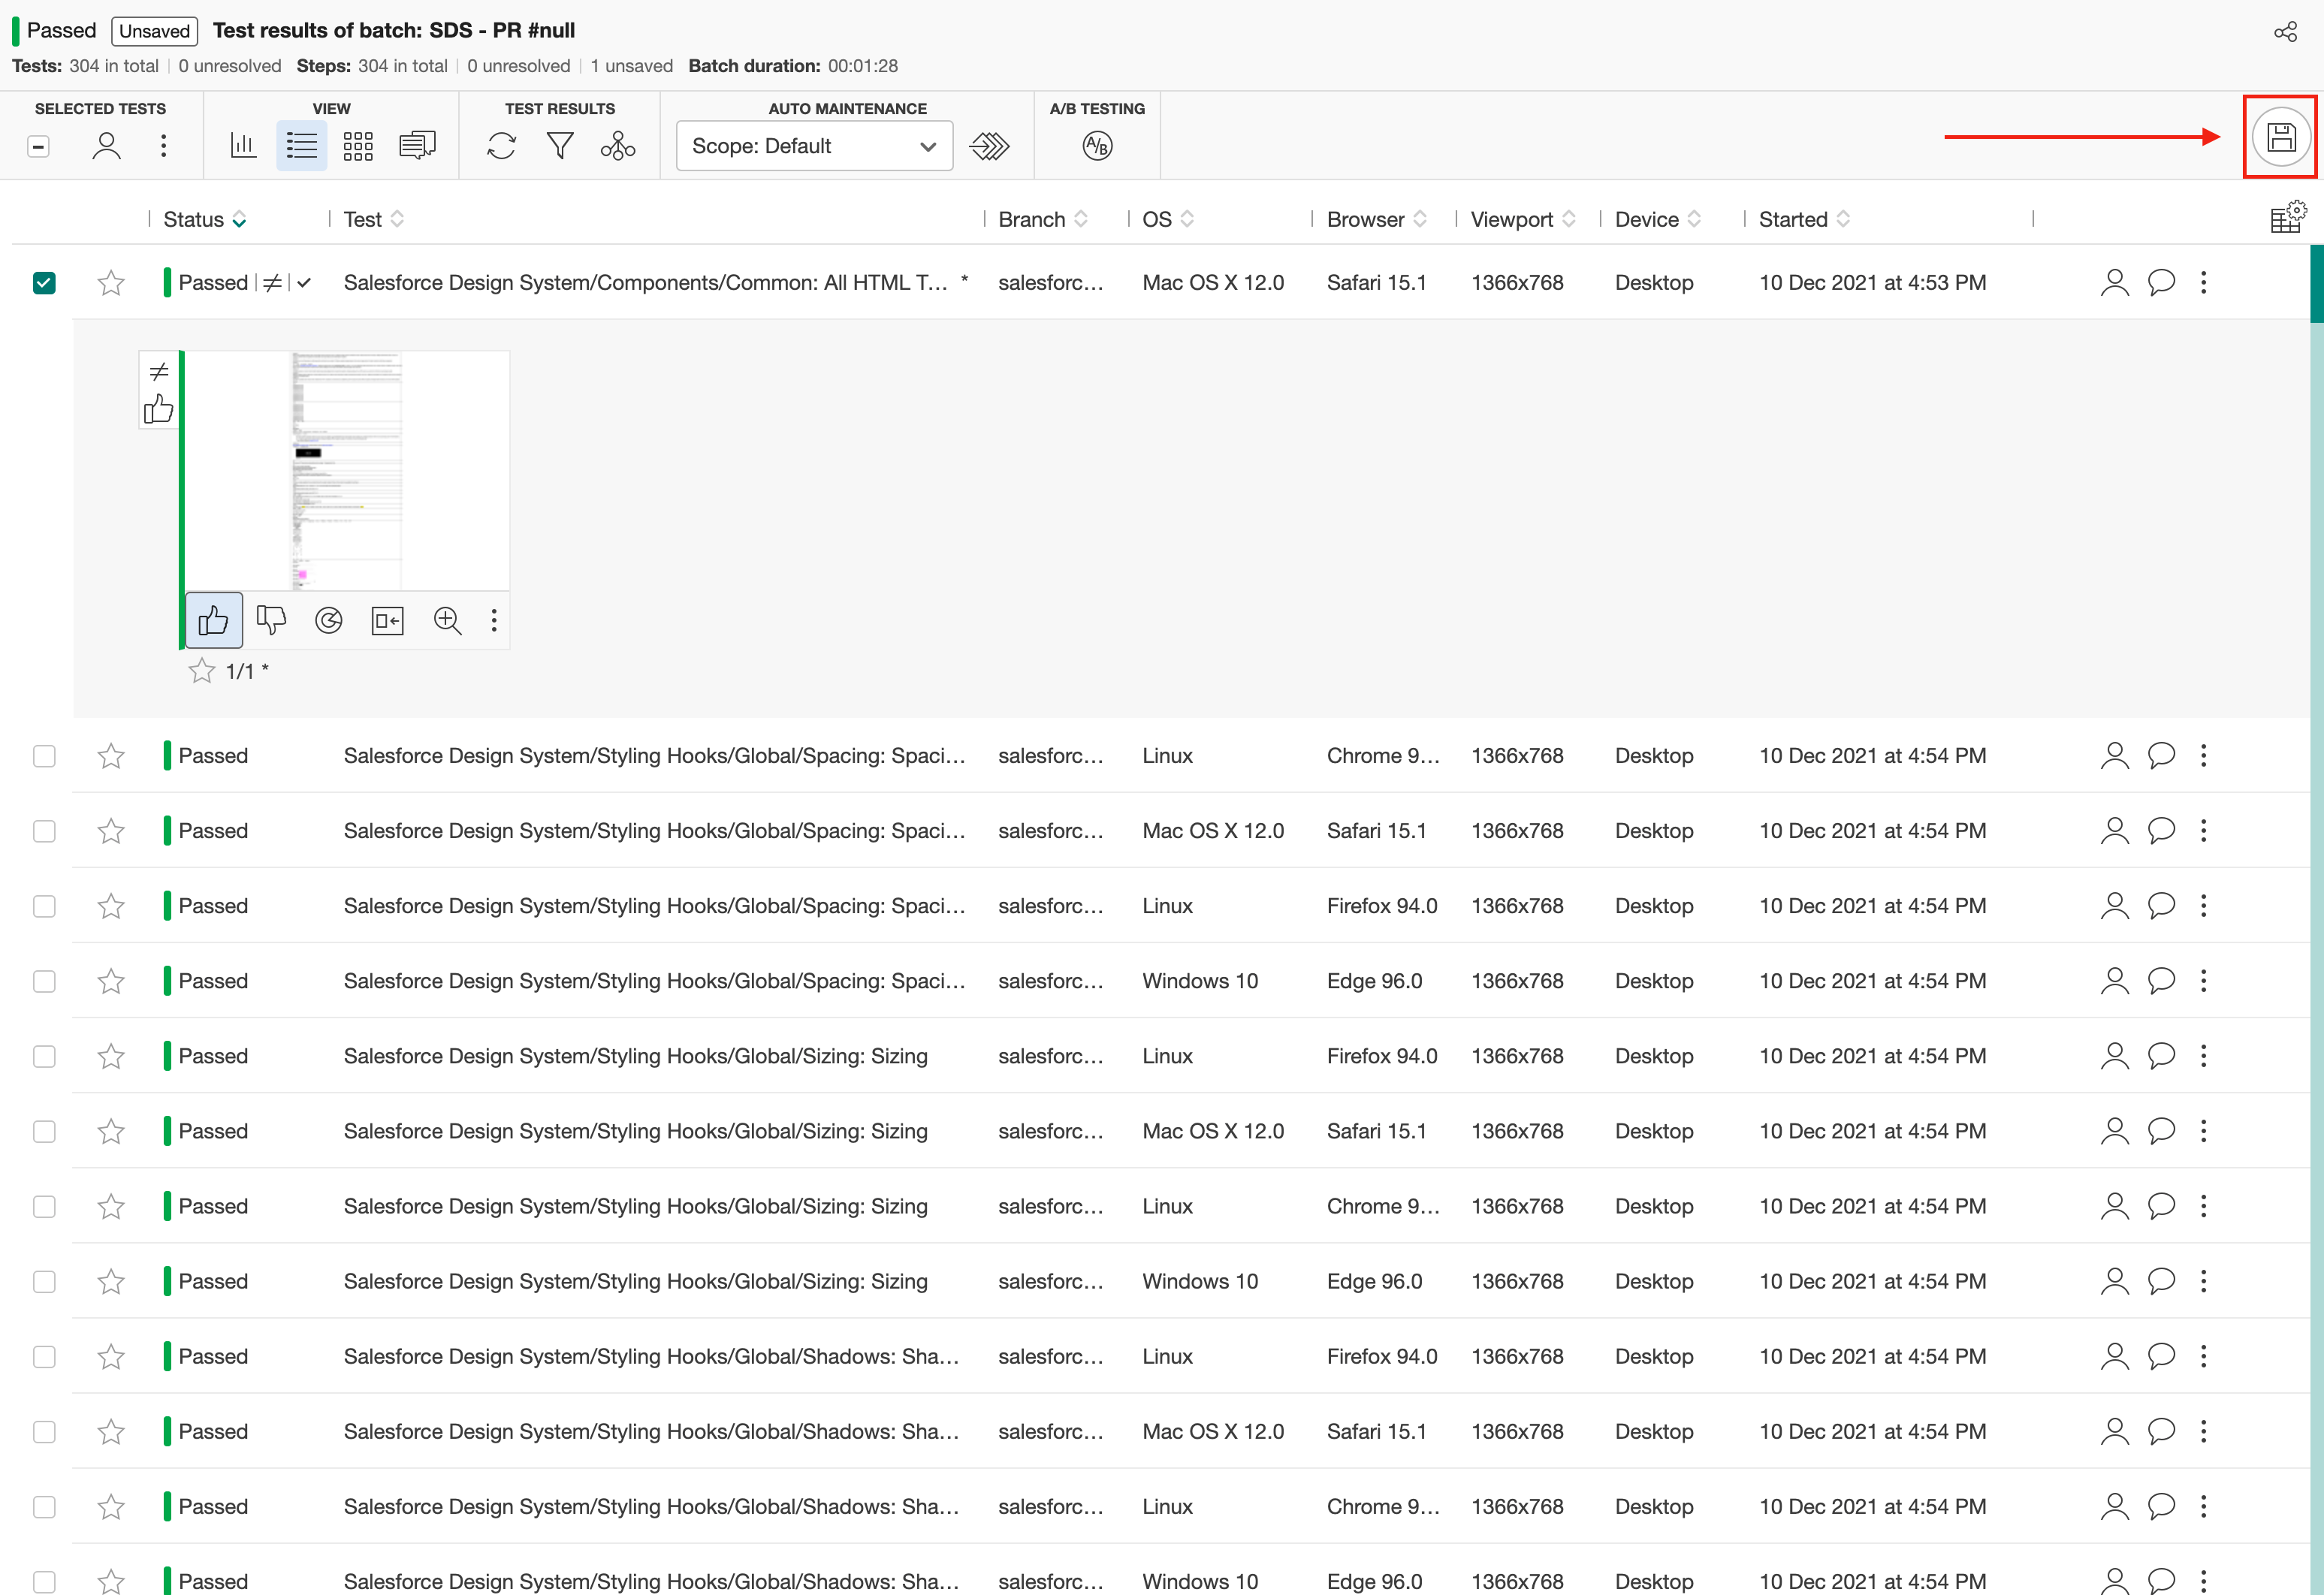
Task: Run the A/B testing tool
Action: [x=1097, y=145]
